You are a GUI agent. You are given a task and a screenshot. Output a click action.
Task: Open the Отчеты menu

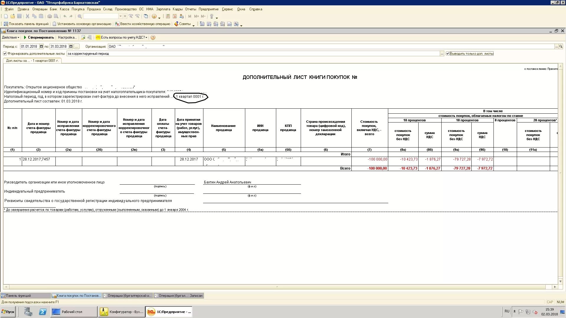click(190, 9)
